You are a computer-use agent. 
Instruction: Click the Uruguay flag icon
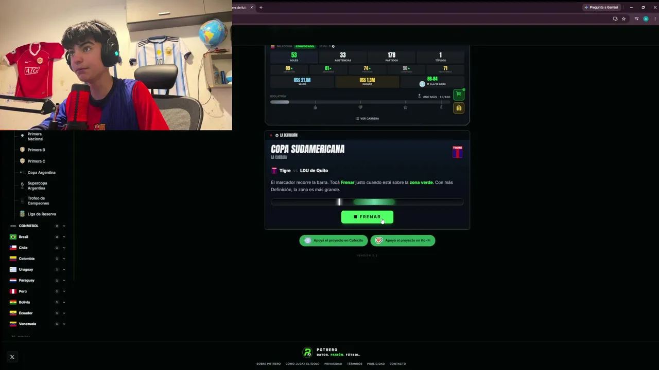13,269
